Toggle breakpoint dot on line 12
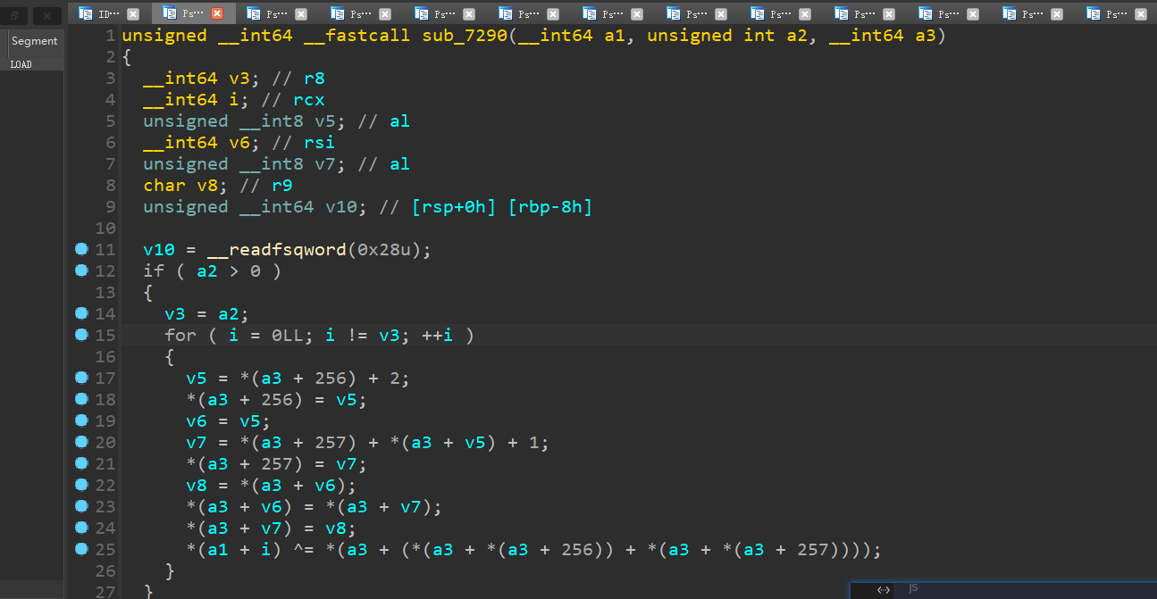This screenshot has width=1157, height=599. (x=81, y=270)
